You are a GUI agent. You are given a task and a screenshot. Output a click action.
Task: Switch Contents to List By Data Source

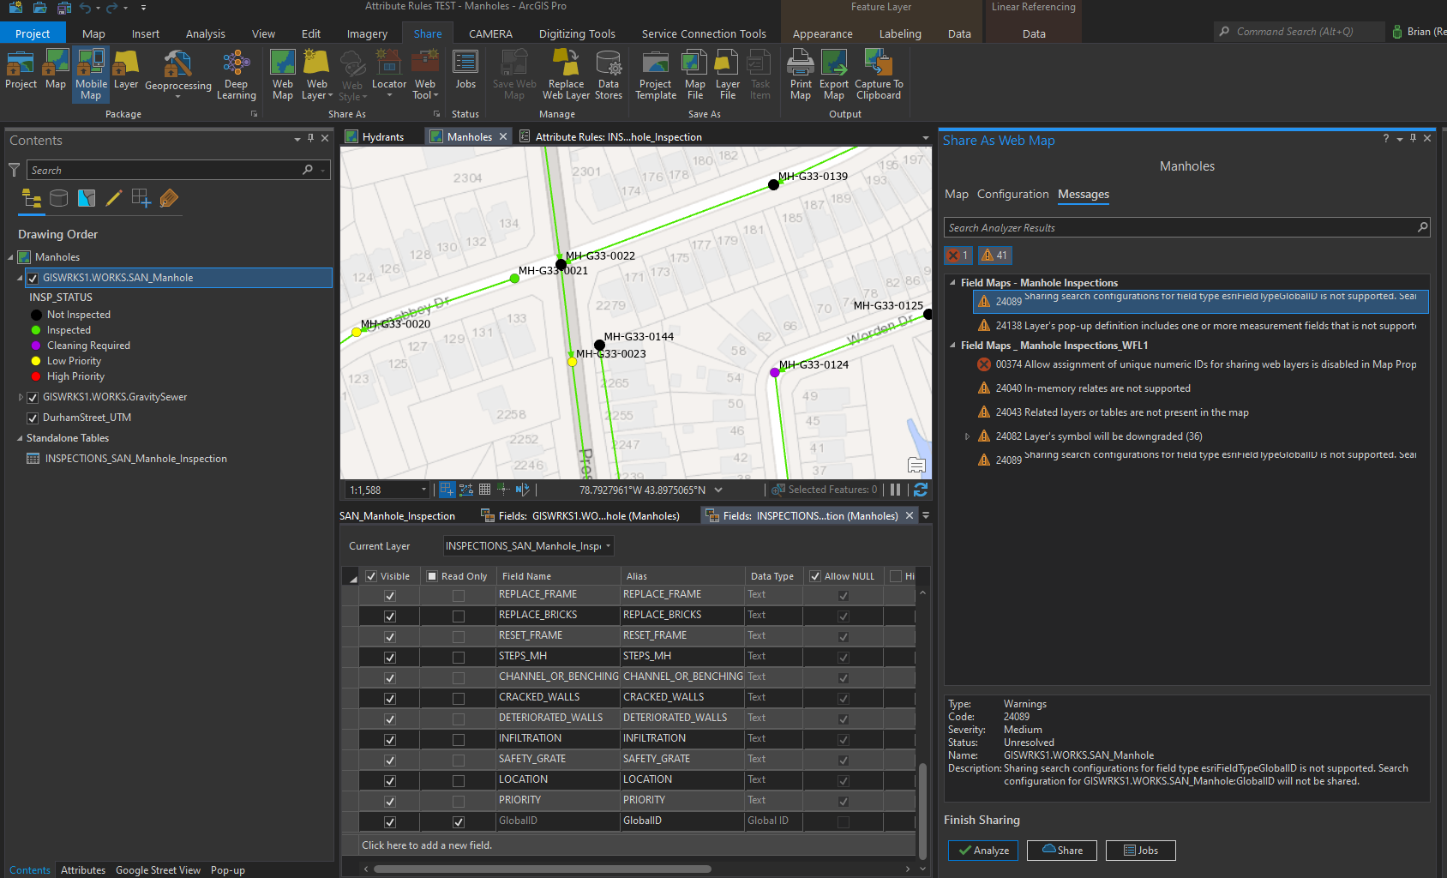[58, 199]
